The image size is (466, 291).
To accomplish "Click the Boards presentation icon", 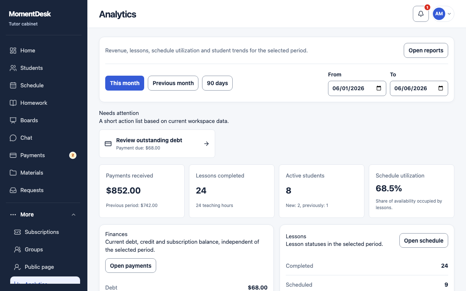I will pyautogui.click(x=13, y=120).
